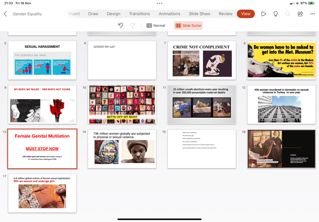Open the more options ellipsis menu
This screenshot has height=222, width=319.
point(312,14)
